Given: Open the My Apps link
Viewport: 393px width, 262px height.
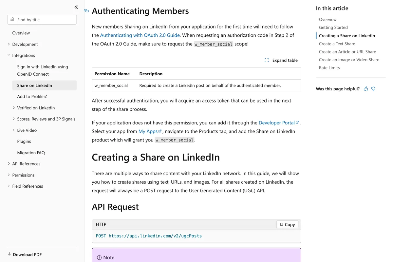Looking at the screenshot, I should click(x=148, y=131).
